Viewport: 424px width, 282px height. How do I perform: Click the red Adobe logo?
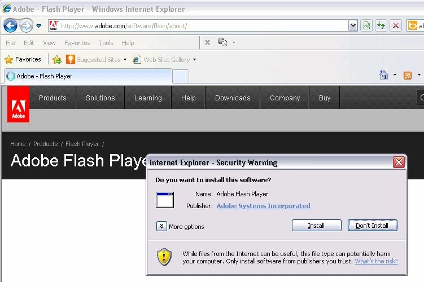19,104
